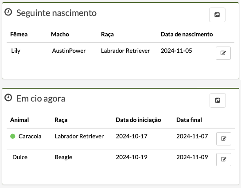Click the Data de nascimento column header
The height and width of the screenshot is (188, 241).
[x=187, y=34]
